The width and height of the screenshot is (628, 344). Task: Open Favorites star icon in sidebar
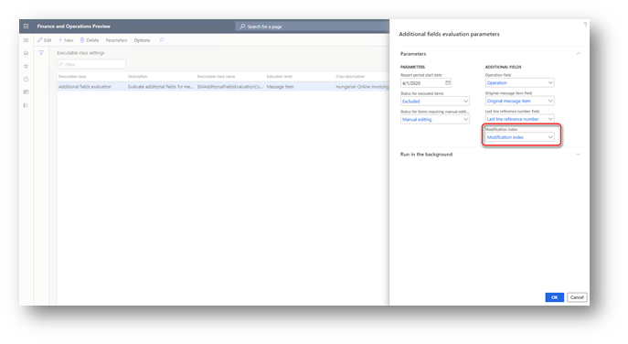26,66
